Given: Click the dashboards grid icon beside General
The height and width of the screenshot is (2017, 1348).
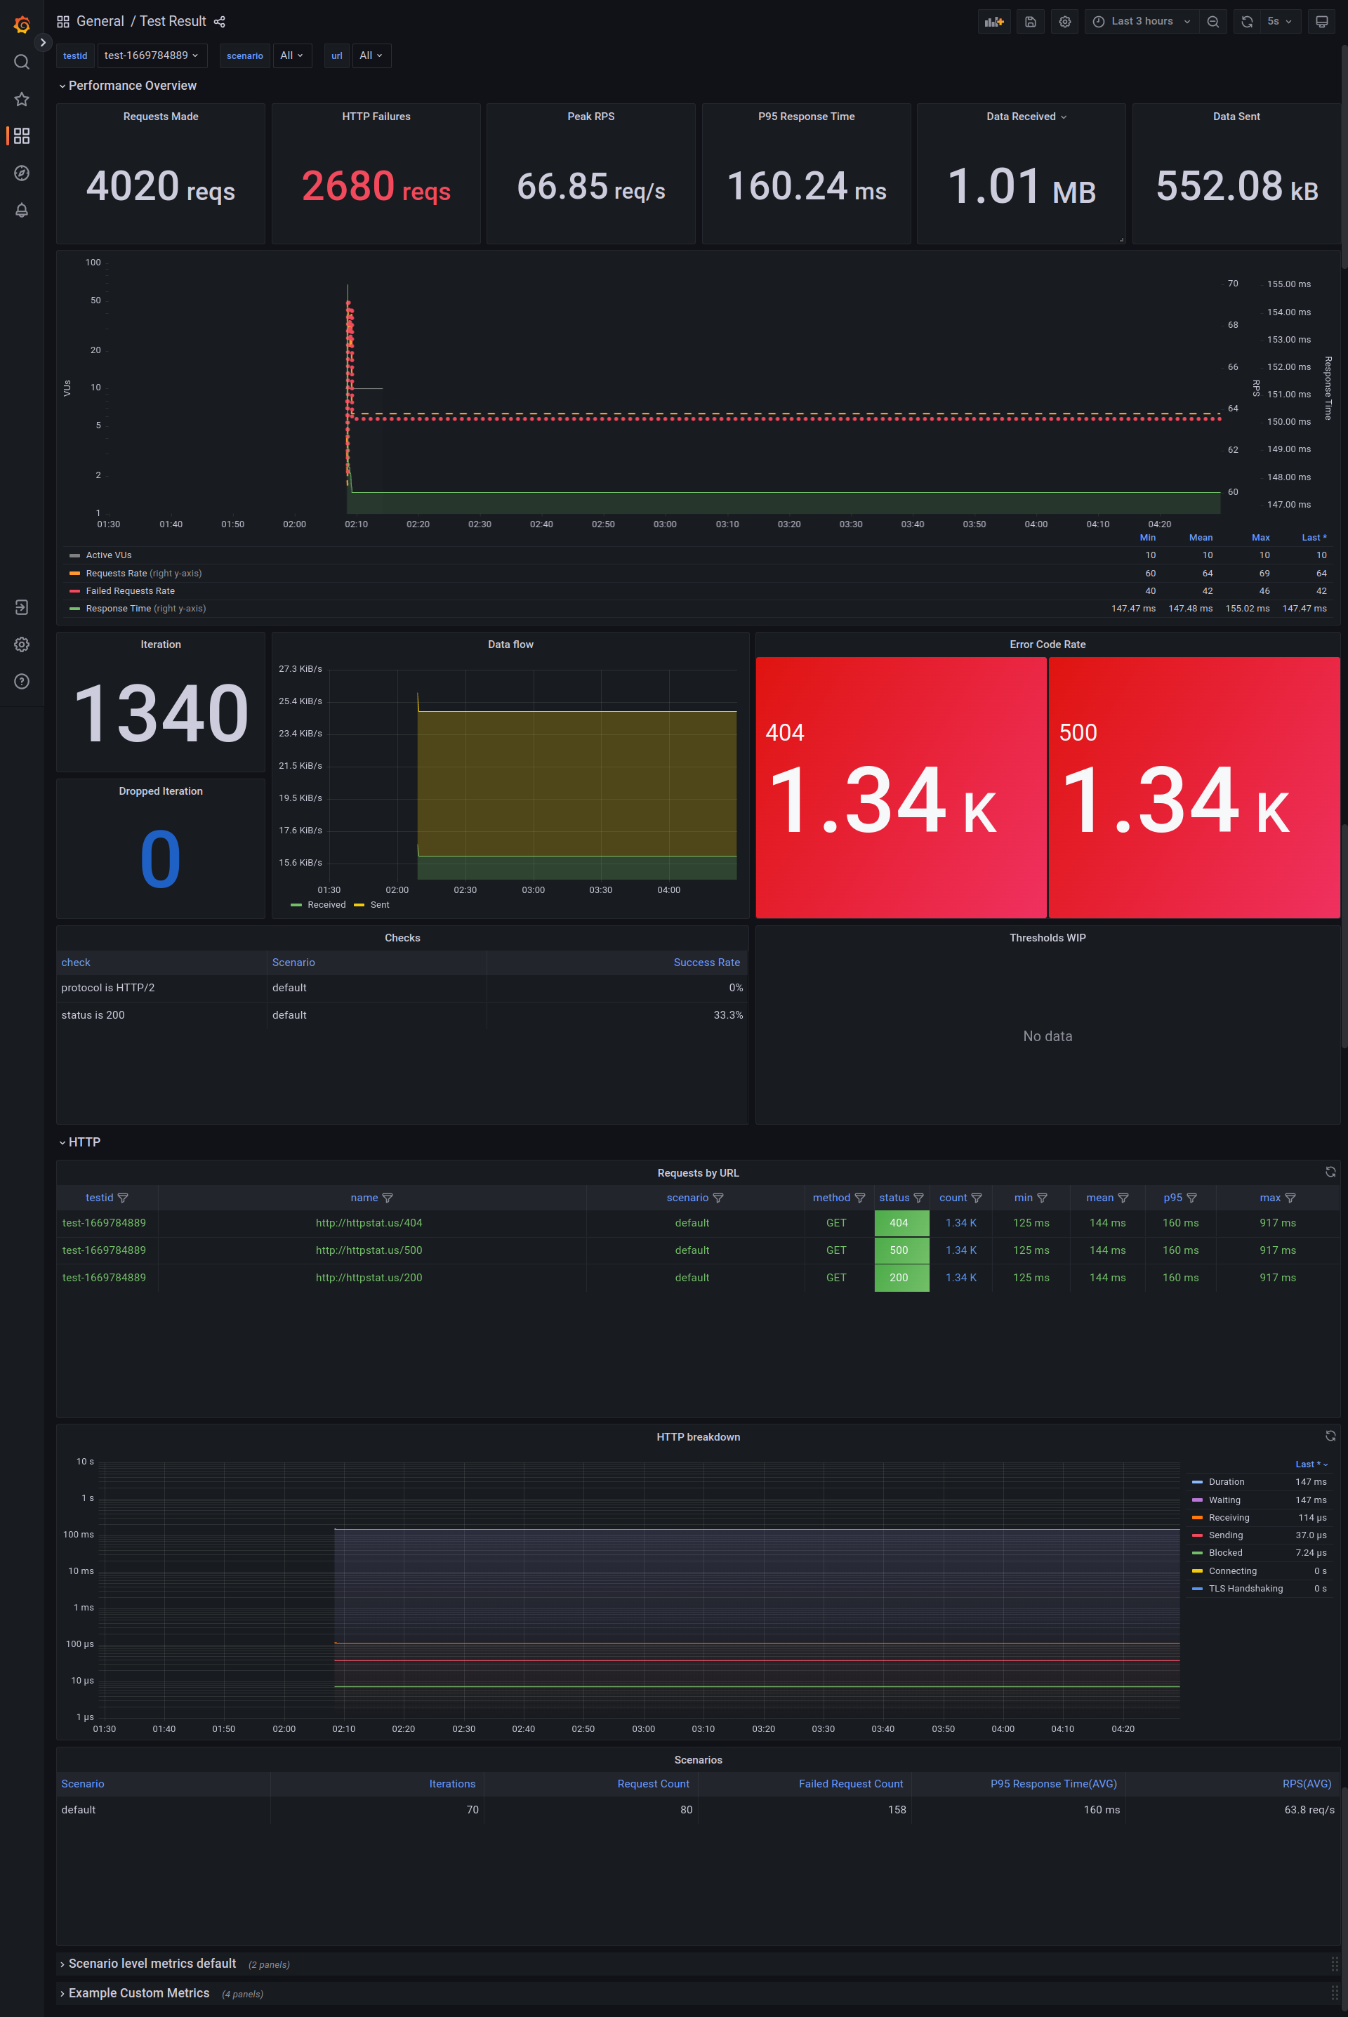Looking at the screenshot, I should pyautogui.click(x=62, y=22).
